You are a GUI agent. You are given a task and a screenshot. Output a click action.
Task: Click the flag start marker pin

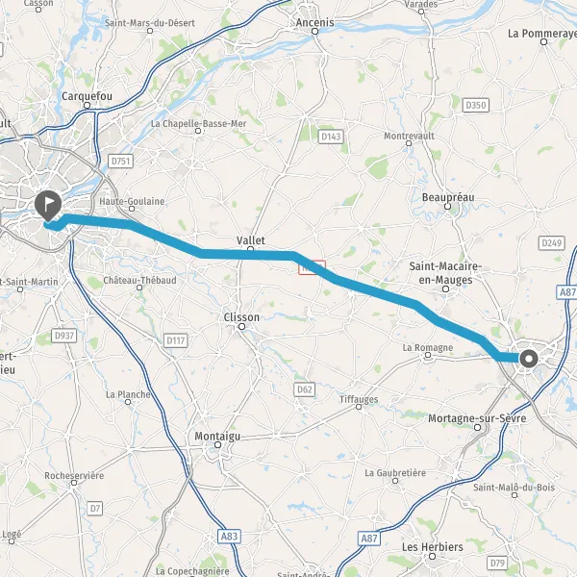[48, 206]
